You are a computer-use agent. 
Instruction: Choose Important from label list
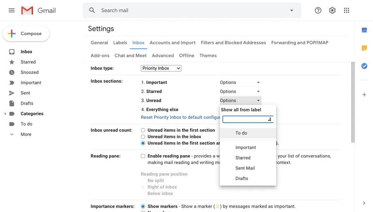point(248,147)
